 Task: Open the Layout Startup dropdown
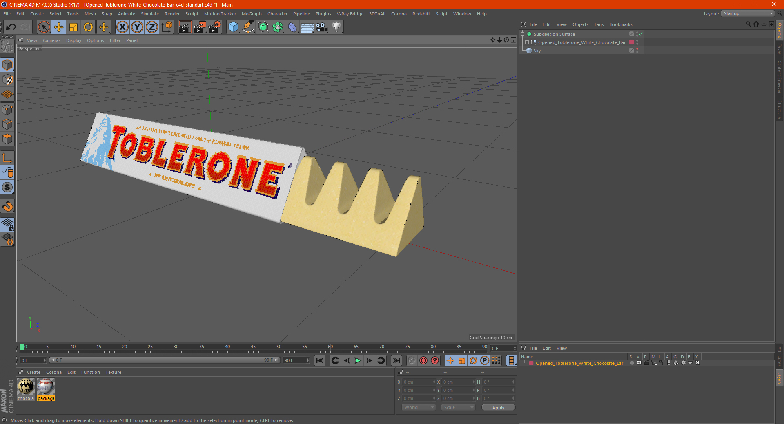pyautogui.click(x=748, y=13)
